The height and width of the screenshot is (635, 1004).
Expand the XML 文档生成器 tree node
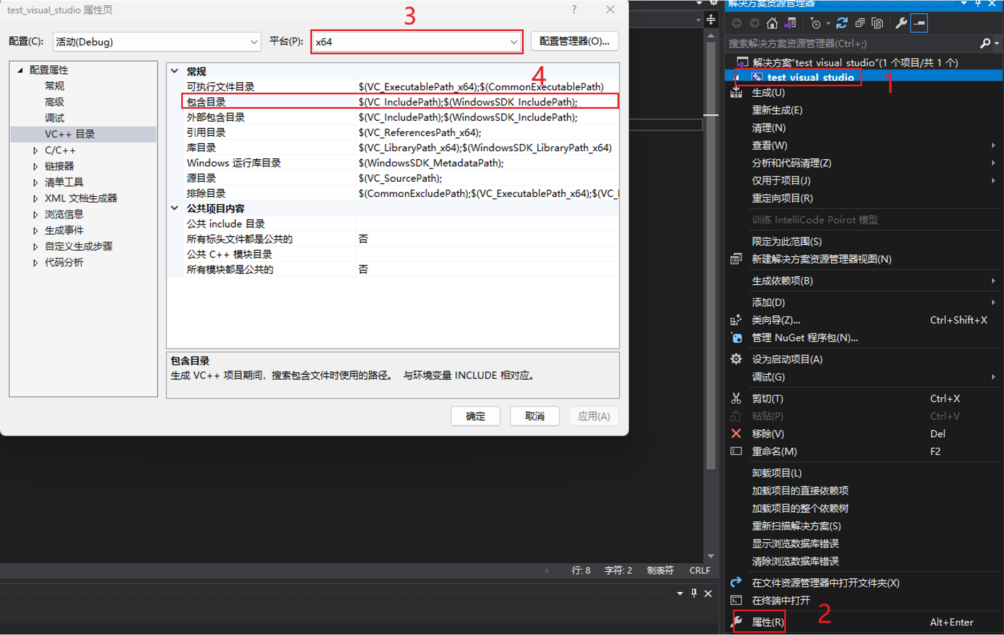35,199
